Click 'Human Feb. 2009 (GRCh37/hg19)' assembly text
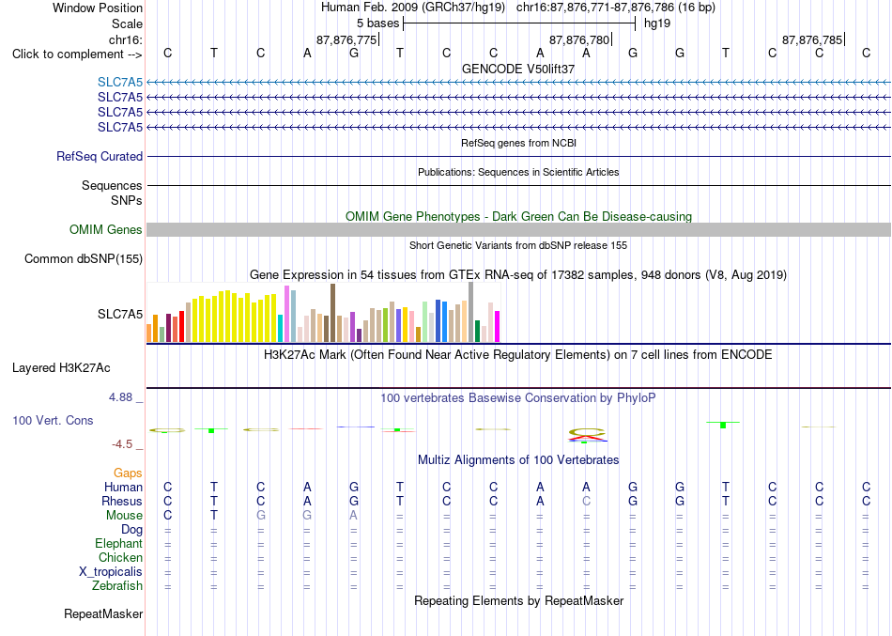Viewport: 892px width, 636px height. click(x=413, y=8)
